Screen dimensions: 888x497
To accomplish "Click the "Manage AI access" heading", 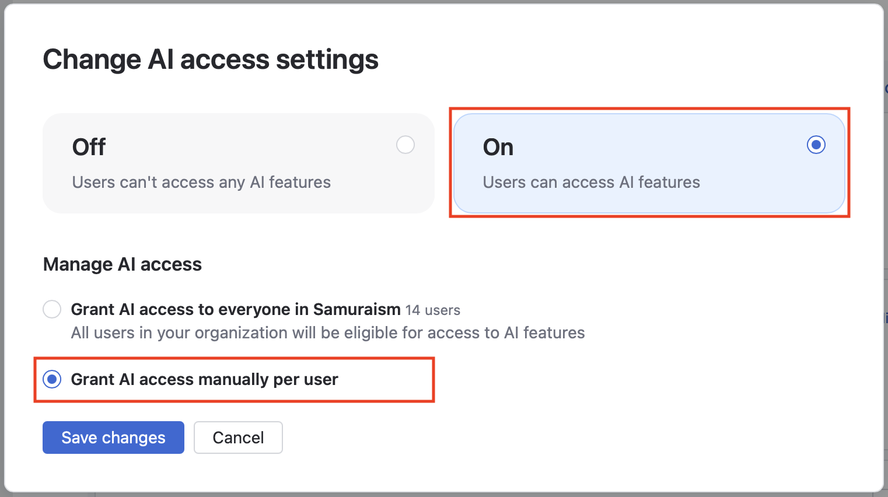I will tap(123, 264).
